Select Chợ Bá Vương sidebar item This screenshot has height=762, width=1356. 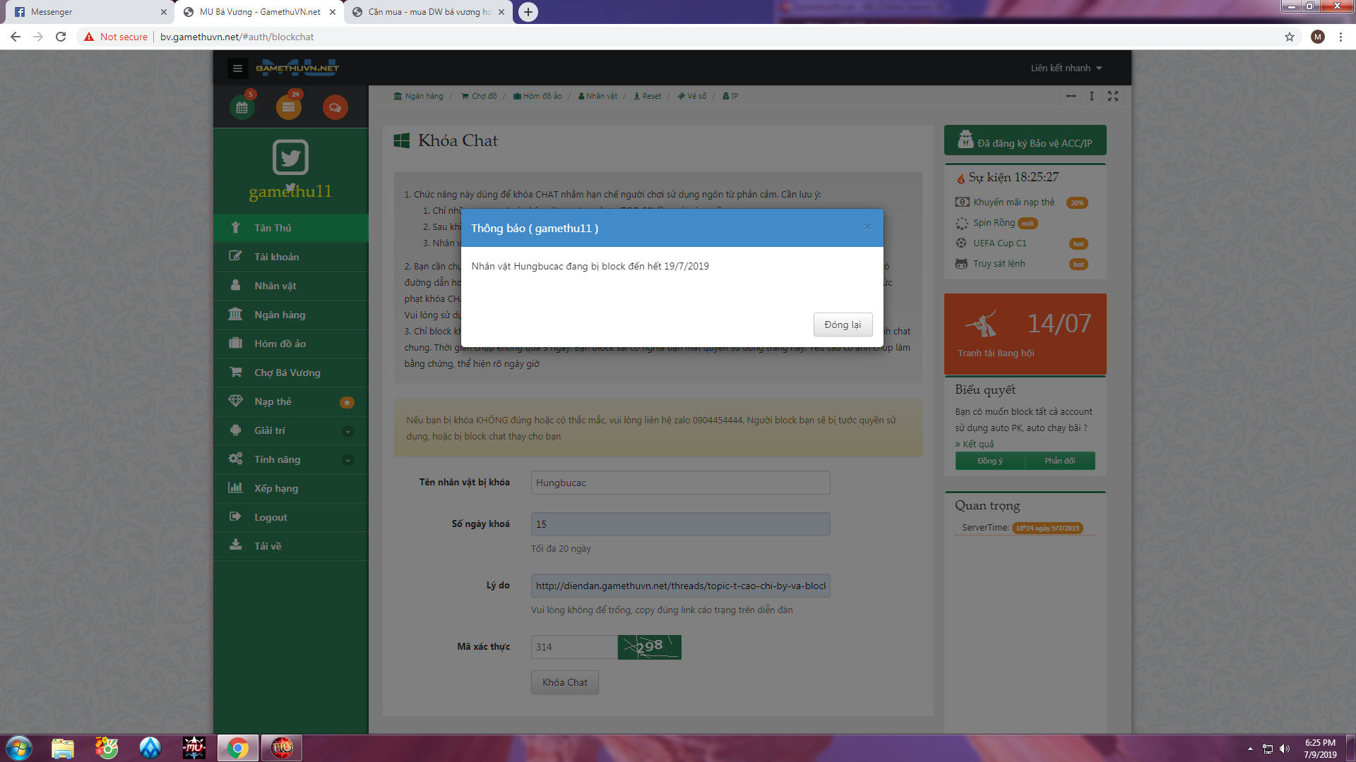[287, 373]
